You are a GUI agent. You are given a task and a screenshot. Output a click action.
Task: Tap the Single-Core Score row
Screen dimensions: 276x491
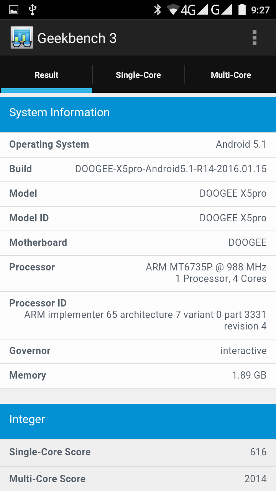pos(138,452)
